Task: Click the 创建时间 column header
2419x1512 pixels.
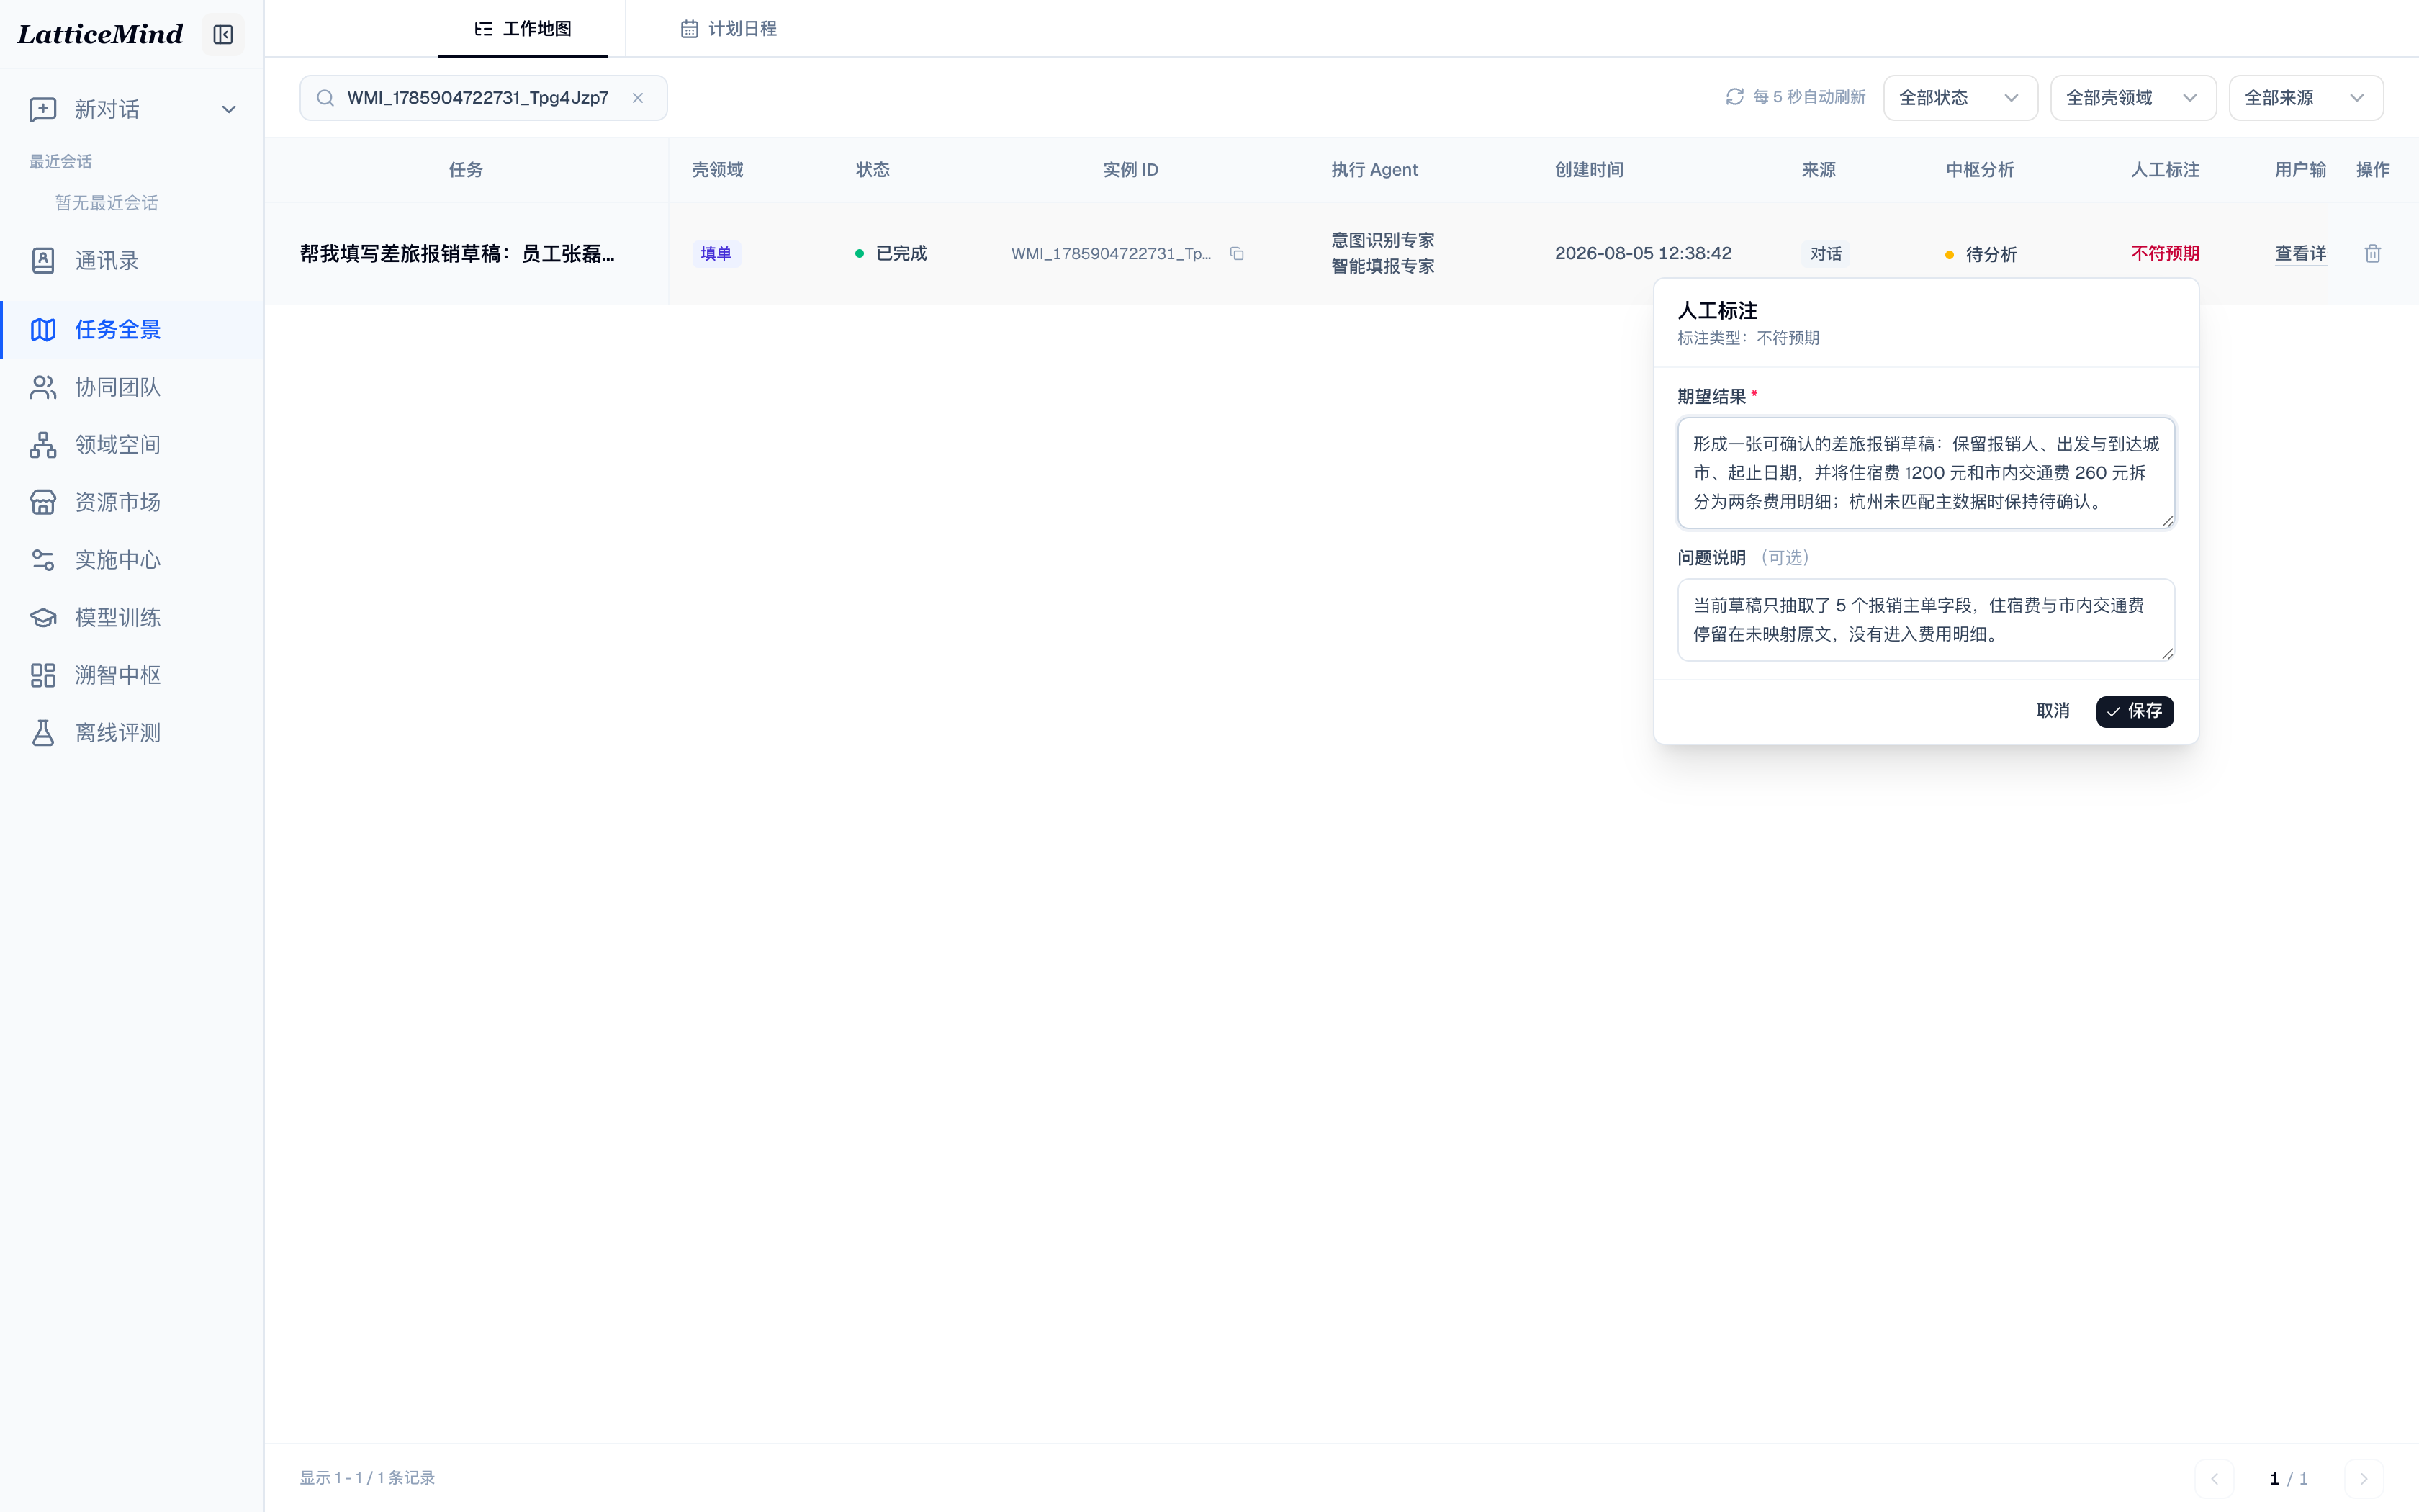Action: (x=1588, y=170)
